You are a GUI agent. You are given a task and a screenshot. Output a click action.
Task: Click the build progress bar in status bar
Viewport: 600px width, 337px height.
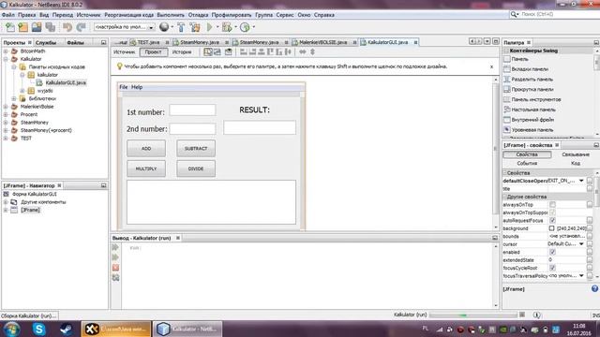(x=472, y=315)
